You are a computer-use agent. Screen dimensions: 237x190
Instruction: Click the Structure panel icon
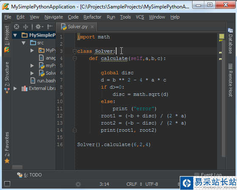[x=7, y=90]
